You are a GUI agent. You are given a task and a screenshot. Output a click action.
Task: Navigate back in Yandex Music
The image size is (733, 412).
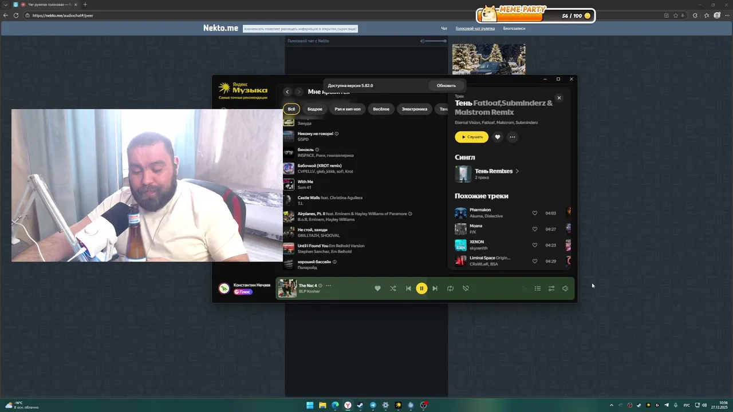tap(287, 92)
